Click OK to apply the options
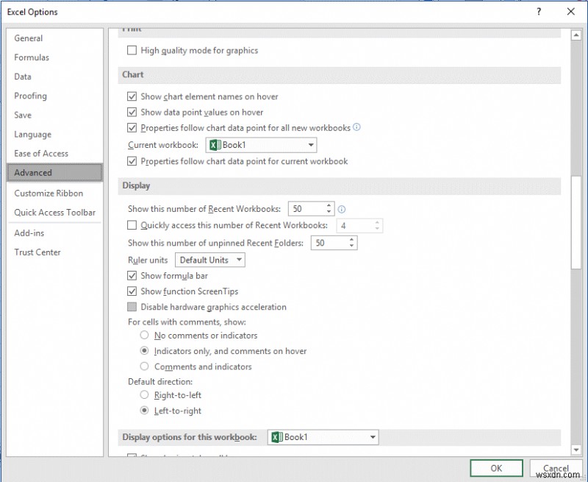The width and height of the screenshot is (588, 482). [496, 468]
